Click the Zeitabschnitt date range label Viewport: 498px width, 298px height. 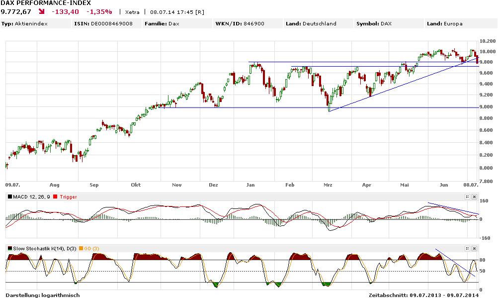423,295
